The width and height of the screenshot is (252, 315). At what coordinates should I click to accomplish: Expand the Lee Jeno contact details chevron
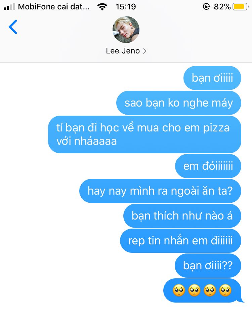tap(144, 51)
